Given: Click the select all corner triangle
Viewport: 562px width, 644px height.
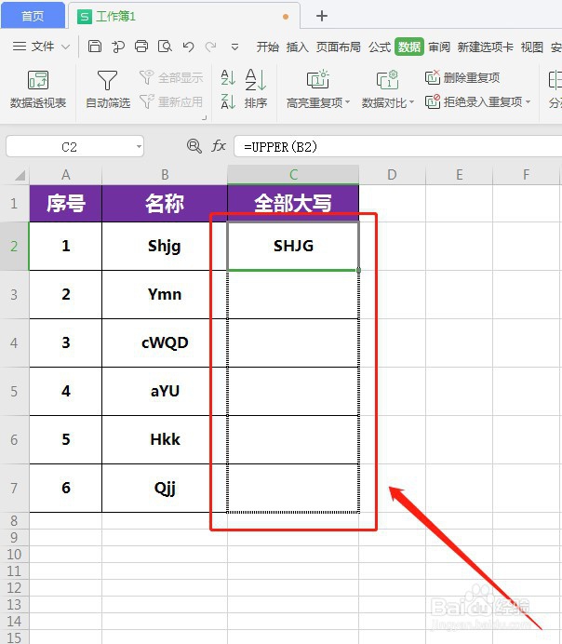Looking at the screenshot, I should [x=20, y=175].
